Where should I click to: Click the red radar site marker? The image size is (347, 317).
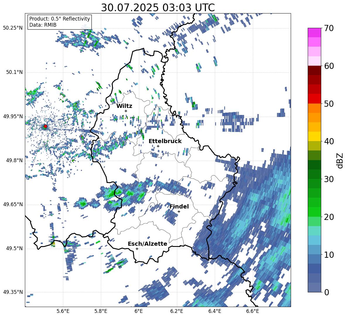(45, 126)
